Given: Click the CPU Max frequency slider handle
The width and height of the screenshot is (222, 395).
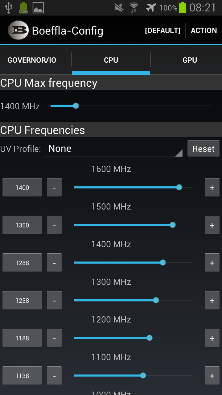Looking at the screenshot, I should coord(76,106).
